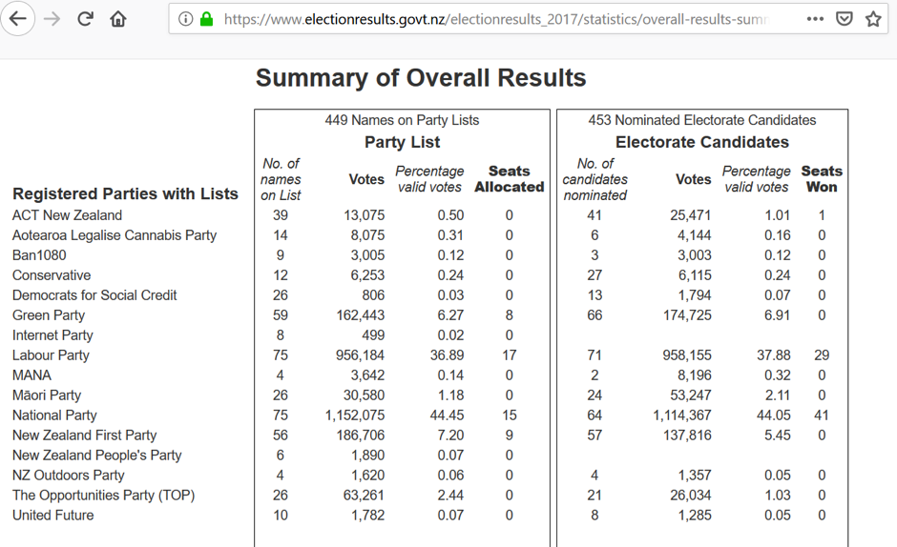Select MANA electorate votes 8,196
This screenshot has height=547, width=897.
click(x=695, y=375)
